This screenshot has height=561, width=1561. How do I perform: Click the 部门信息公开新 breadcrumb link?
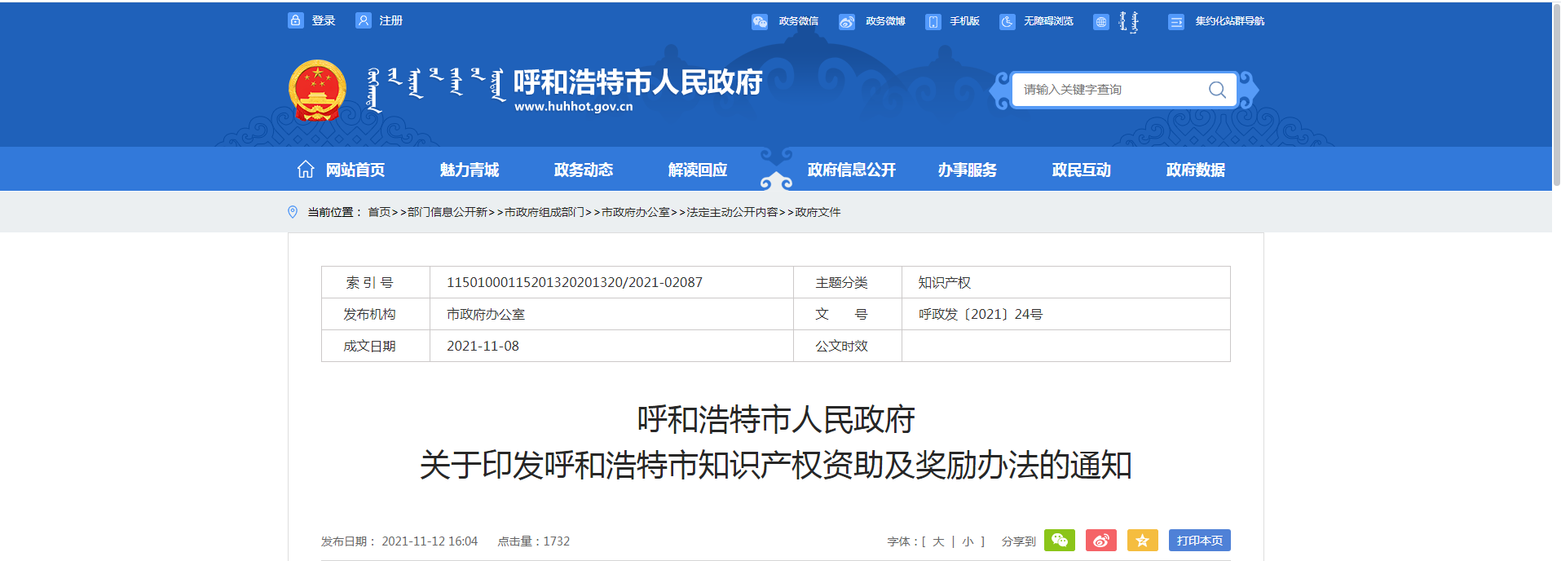click(x=448, y=212)
